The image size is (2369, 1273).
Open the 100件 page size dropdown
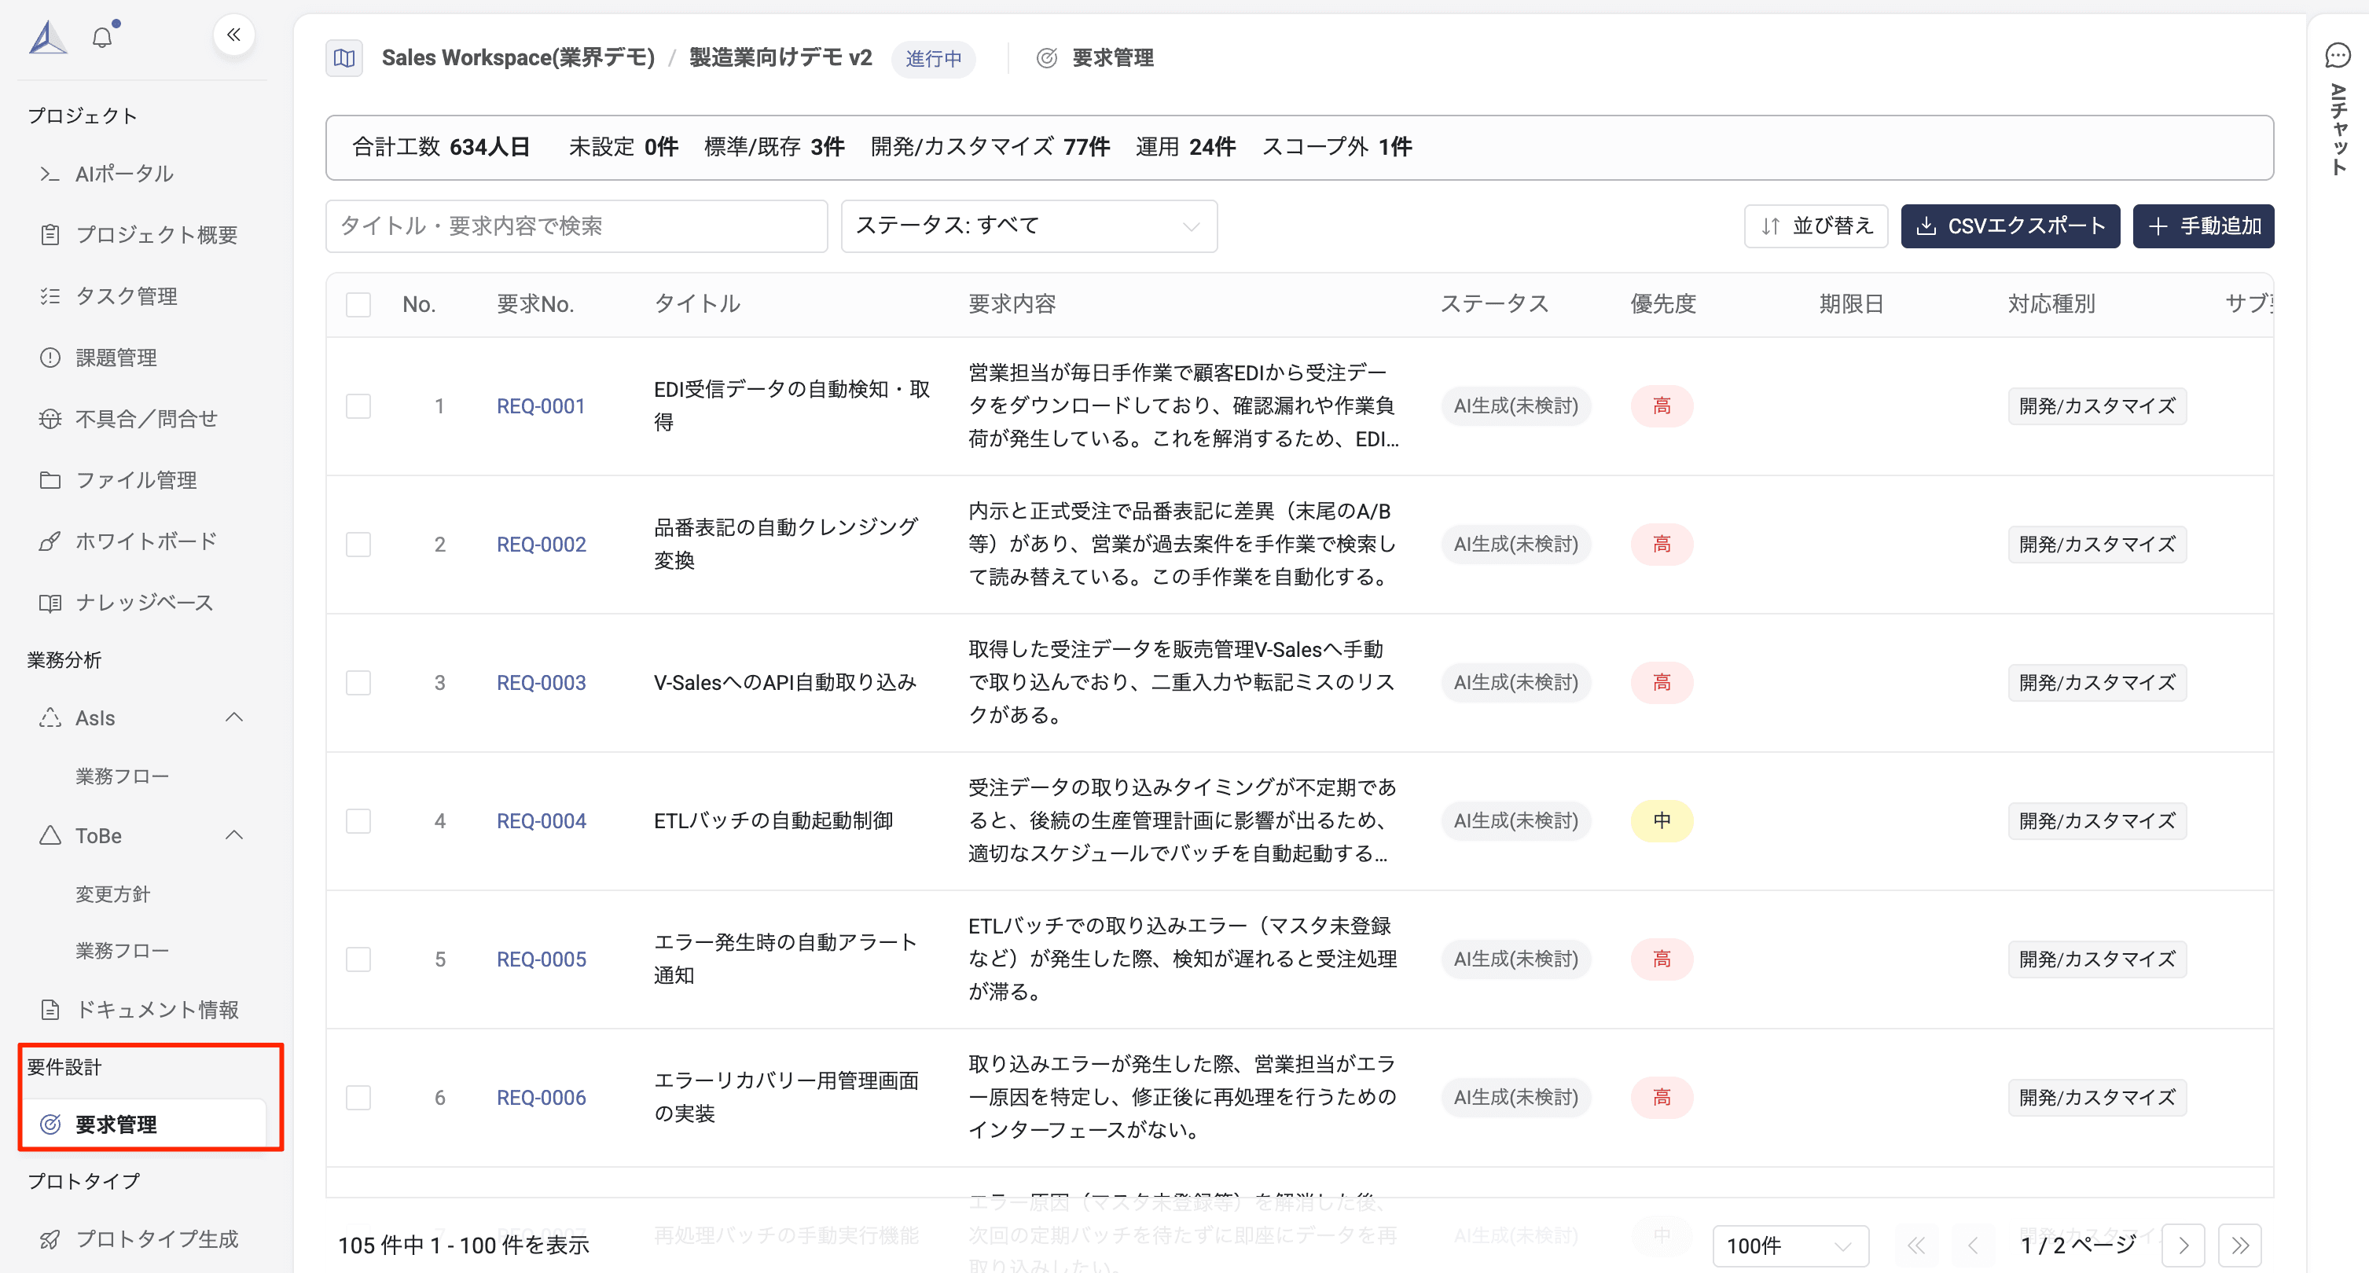click(x=1790, y=1245)
